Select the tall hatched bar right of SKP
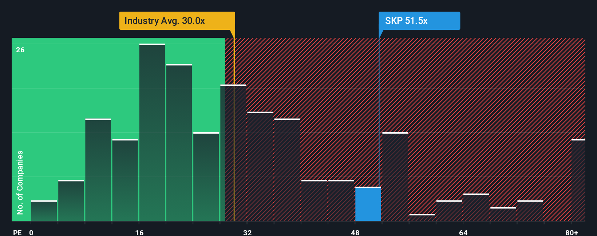The width and height of the screenshot is (597, 236). point(395,177)
